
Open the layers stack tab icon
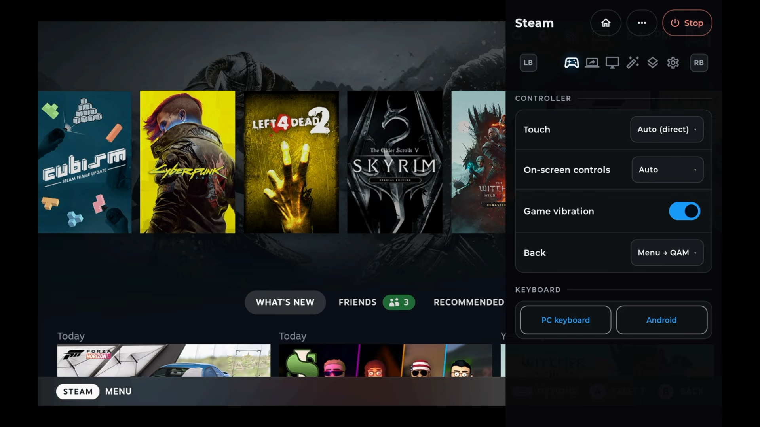(653, 62)
